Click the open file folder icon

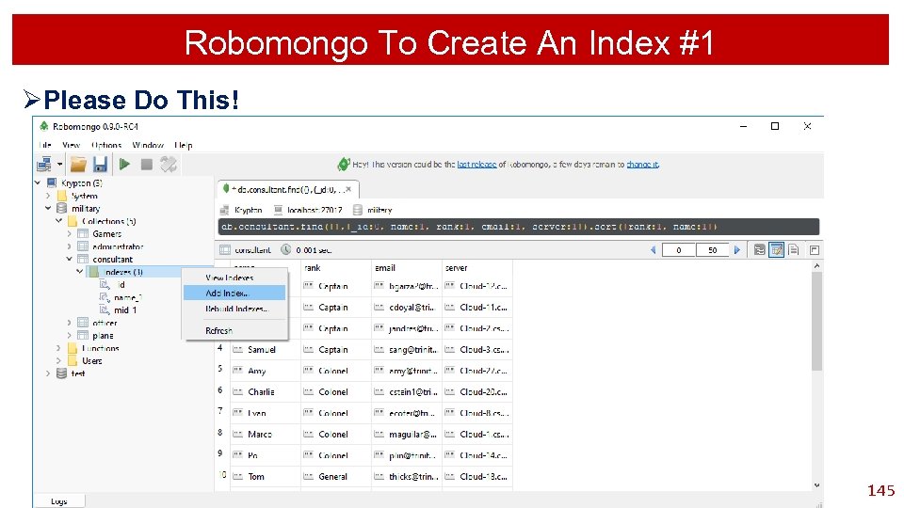click(78, 165)
